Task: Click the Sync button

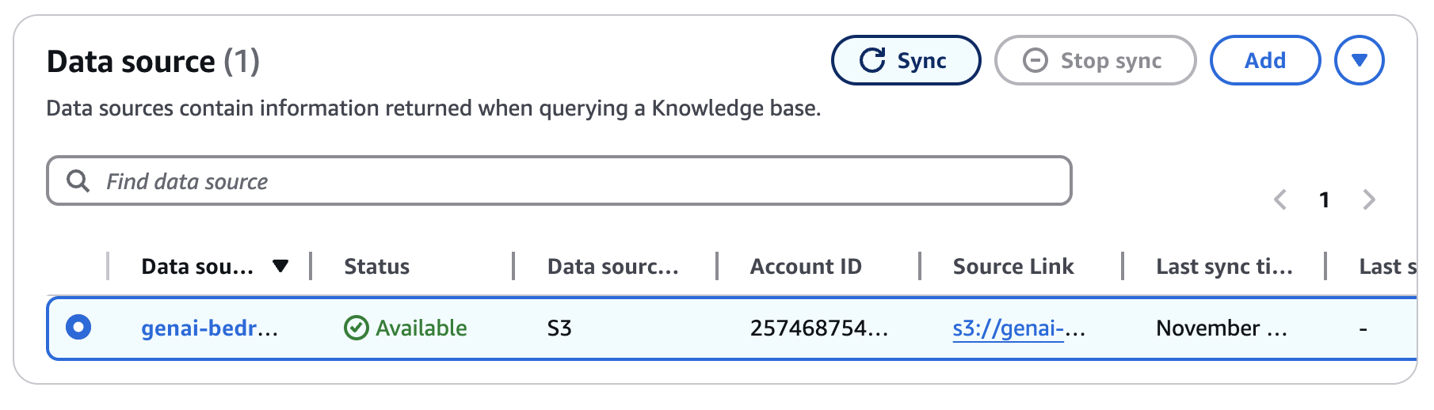Action: [905, 61]
